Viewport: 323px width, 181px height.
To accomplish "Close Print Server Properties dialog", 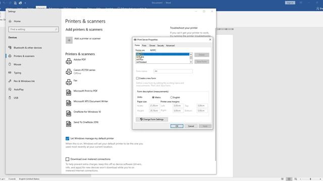I will click(x=210, y=39).
